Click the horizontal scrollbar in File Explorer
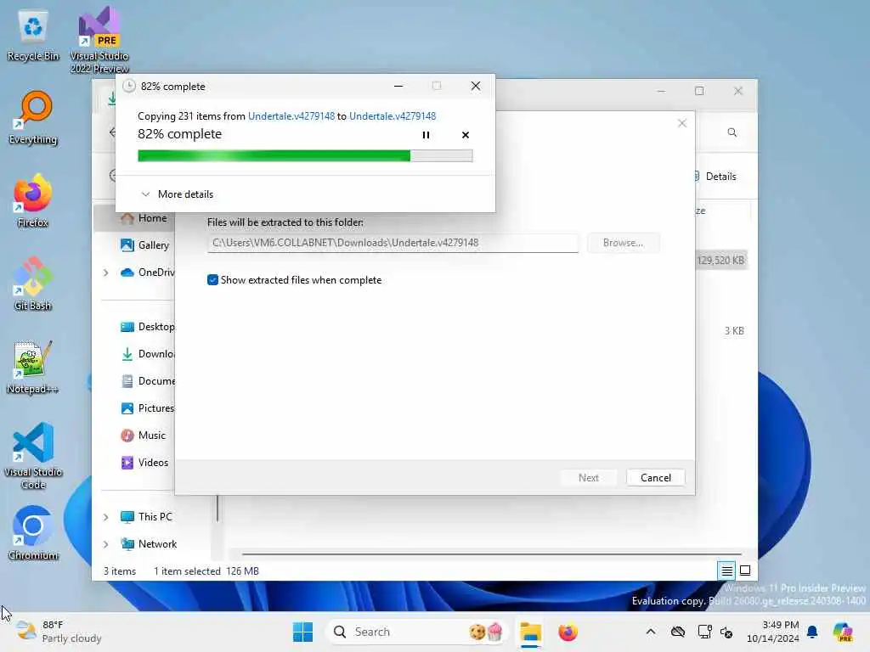 coord(492,554)
